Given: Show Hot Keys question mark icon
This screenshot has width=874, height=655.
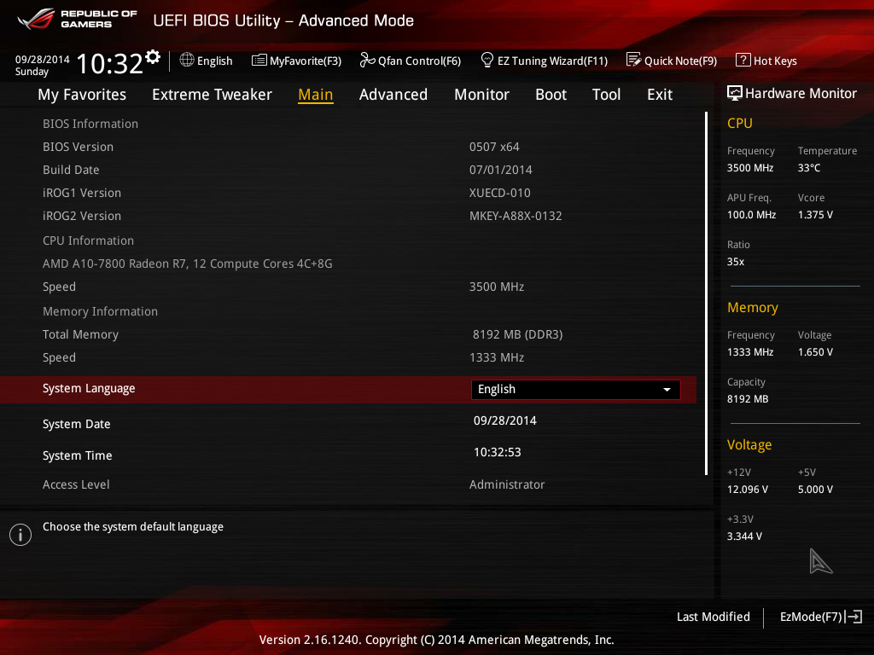Looking at the screenshot, I should (x=743, y=60).
